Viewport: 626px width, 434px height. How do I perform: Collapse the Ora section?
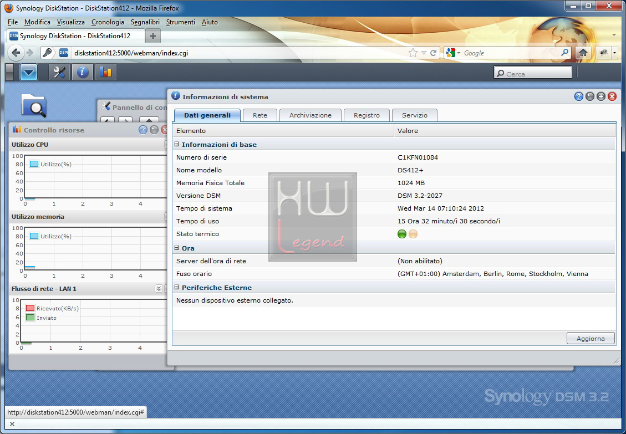(x=177, y=248)
